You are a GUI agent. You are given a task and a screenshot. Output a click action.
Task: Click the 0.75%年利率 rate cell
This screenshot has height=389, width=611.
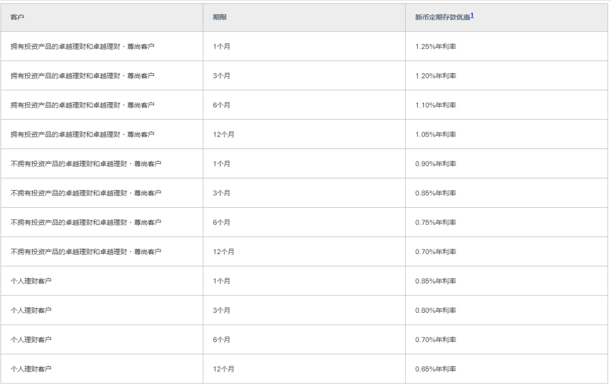436,223
